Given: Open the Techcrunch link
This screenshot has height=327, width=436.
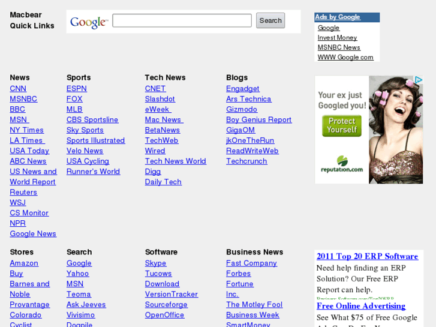Looking at the screenshot, I should pos(246,161).
